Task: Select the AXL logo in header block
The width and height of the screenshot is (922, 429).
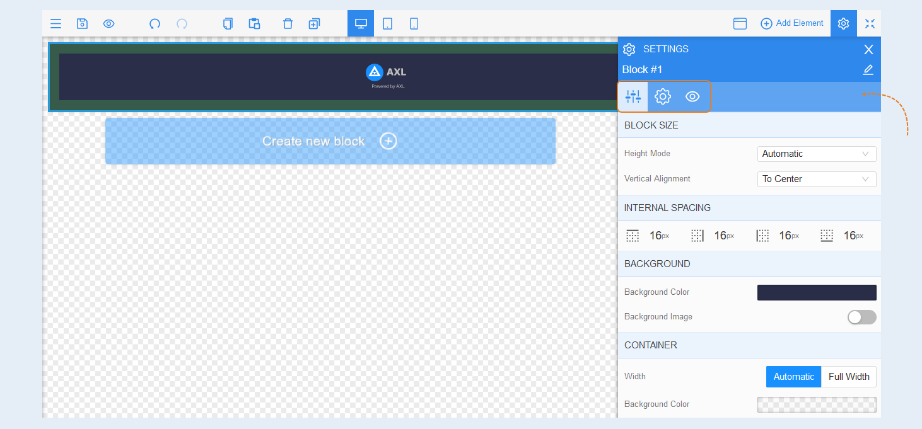Action: coord(386,72)
